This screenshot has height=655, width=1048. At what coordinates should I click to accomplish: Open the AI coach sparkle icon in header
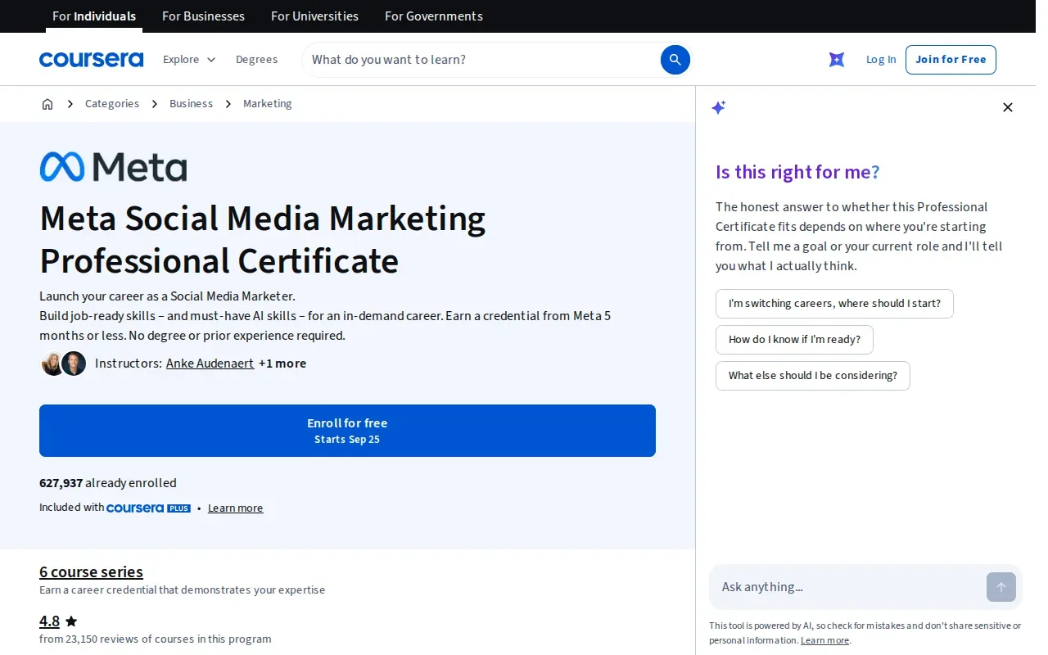point(837,59)
